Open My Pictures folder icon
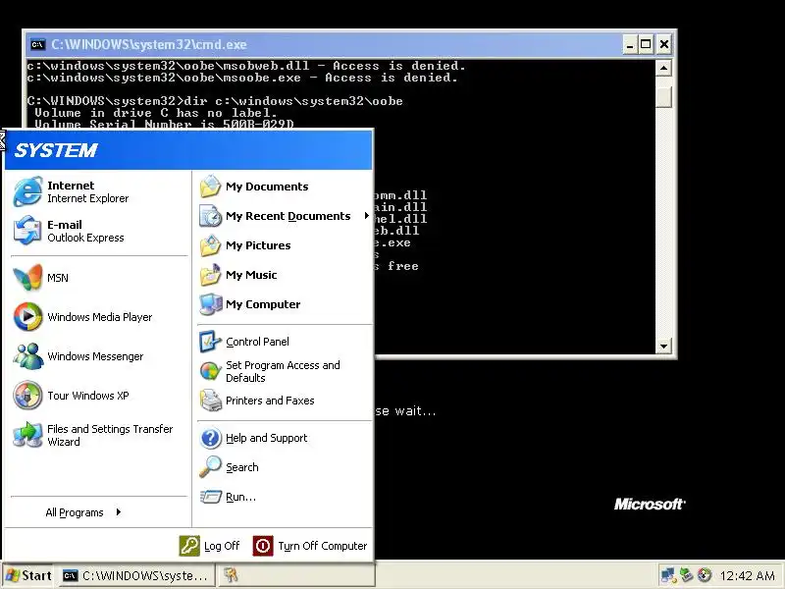Image resolution: width=785 pixels, height=589 pixels. click(210, 245)
